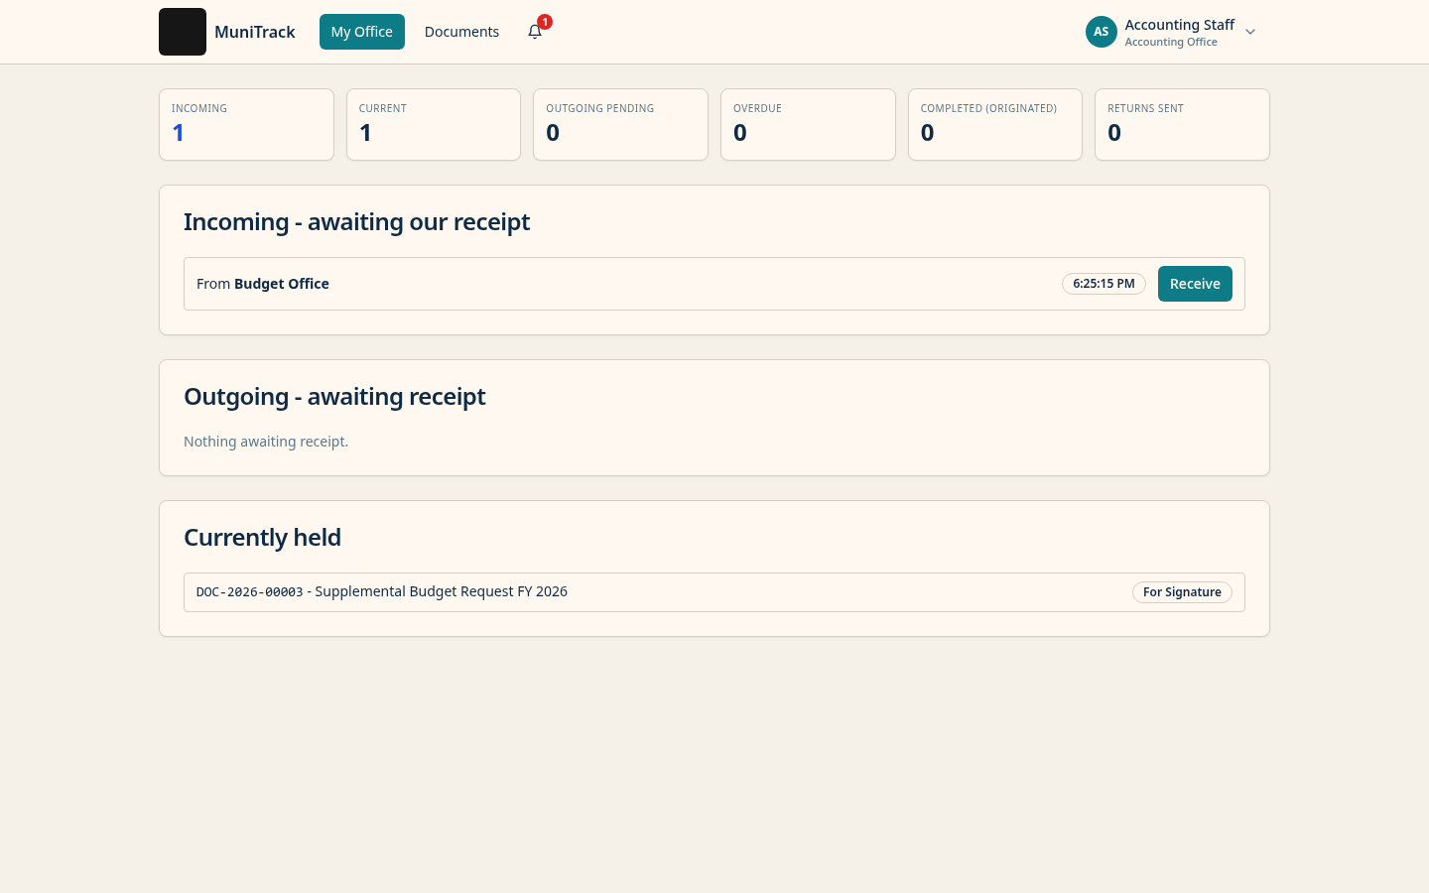Receive the document from Budget Office
The height and width of the screenshot is (893, 1429).
point(1195,284)
